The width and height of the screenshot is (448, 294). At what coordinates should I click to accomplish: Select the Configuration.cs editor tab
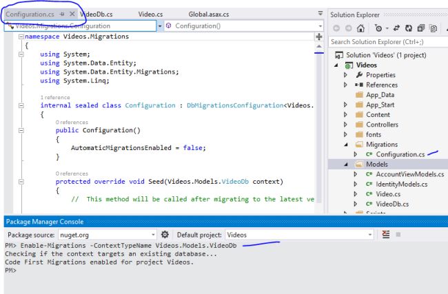click(x=30, y=14)
